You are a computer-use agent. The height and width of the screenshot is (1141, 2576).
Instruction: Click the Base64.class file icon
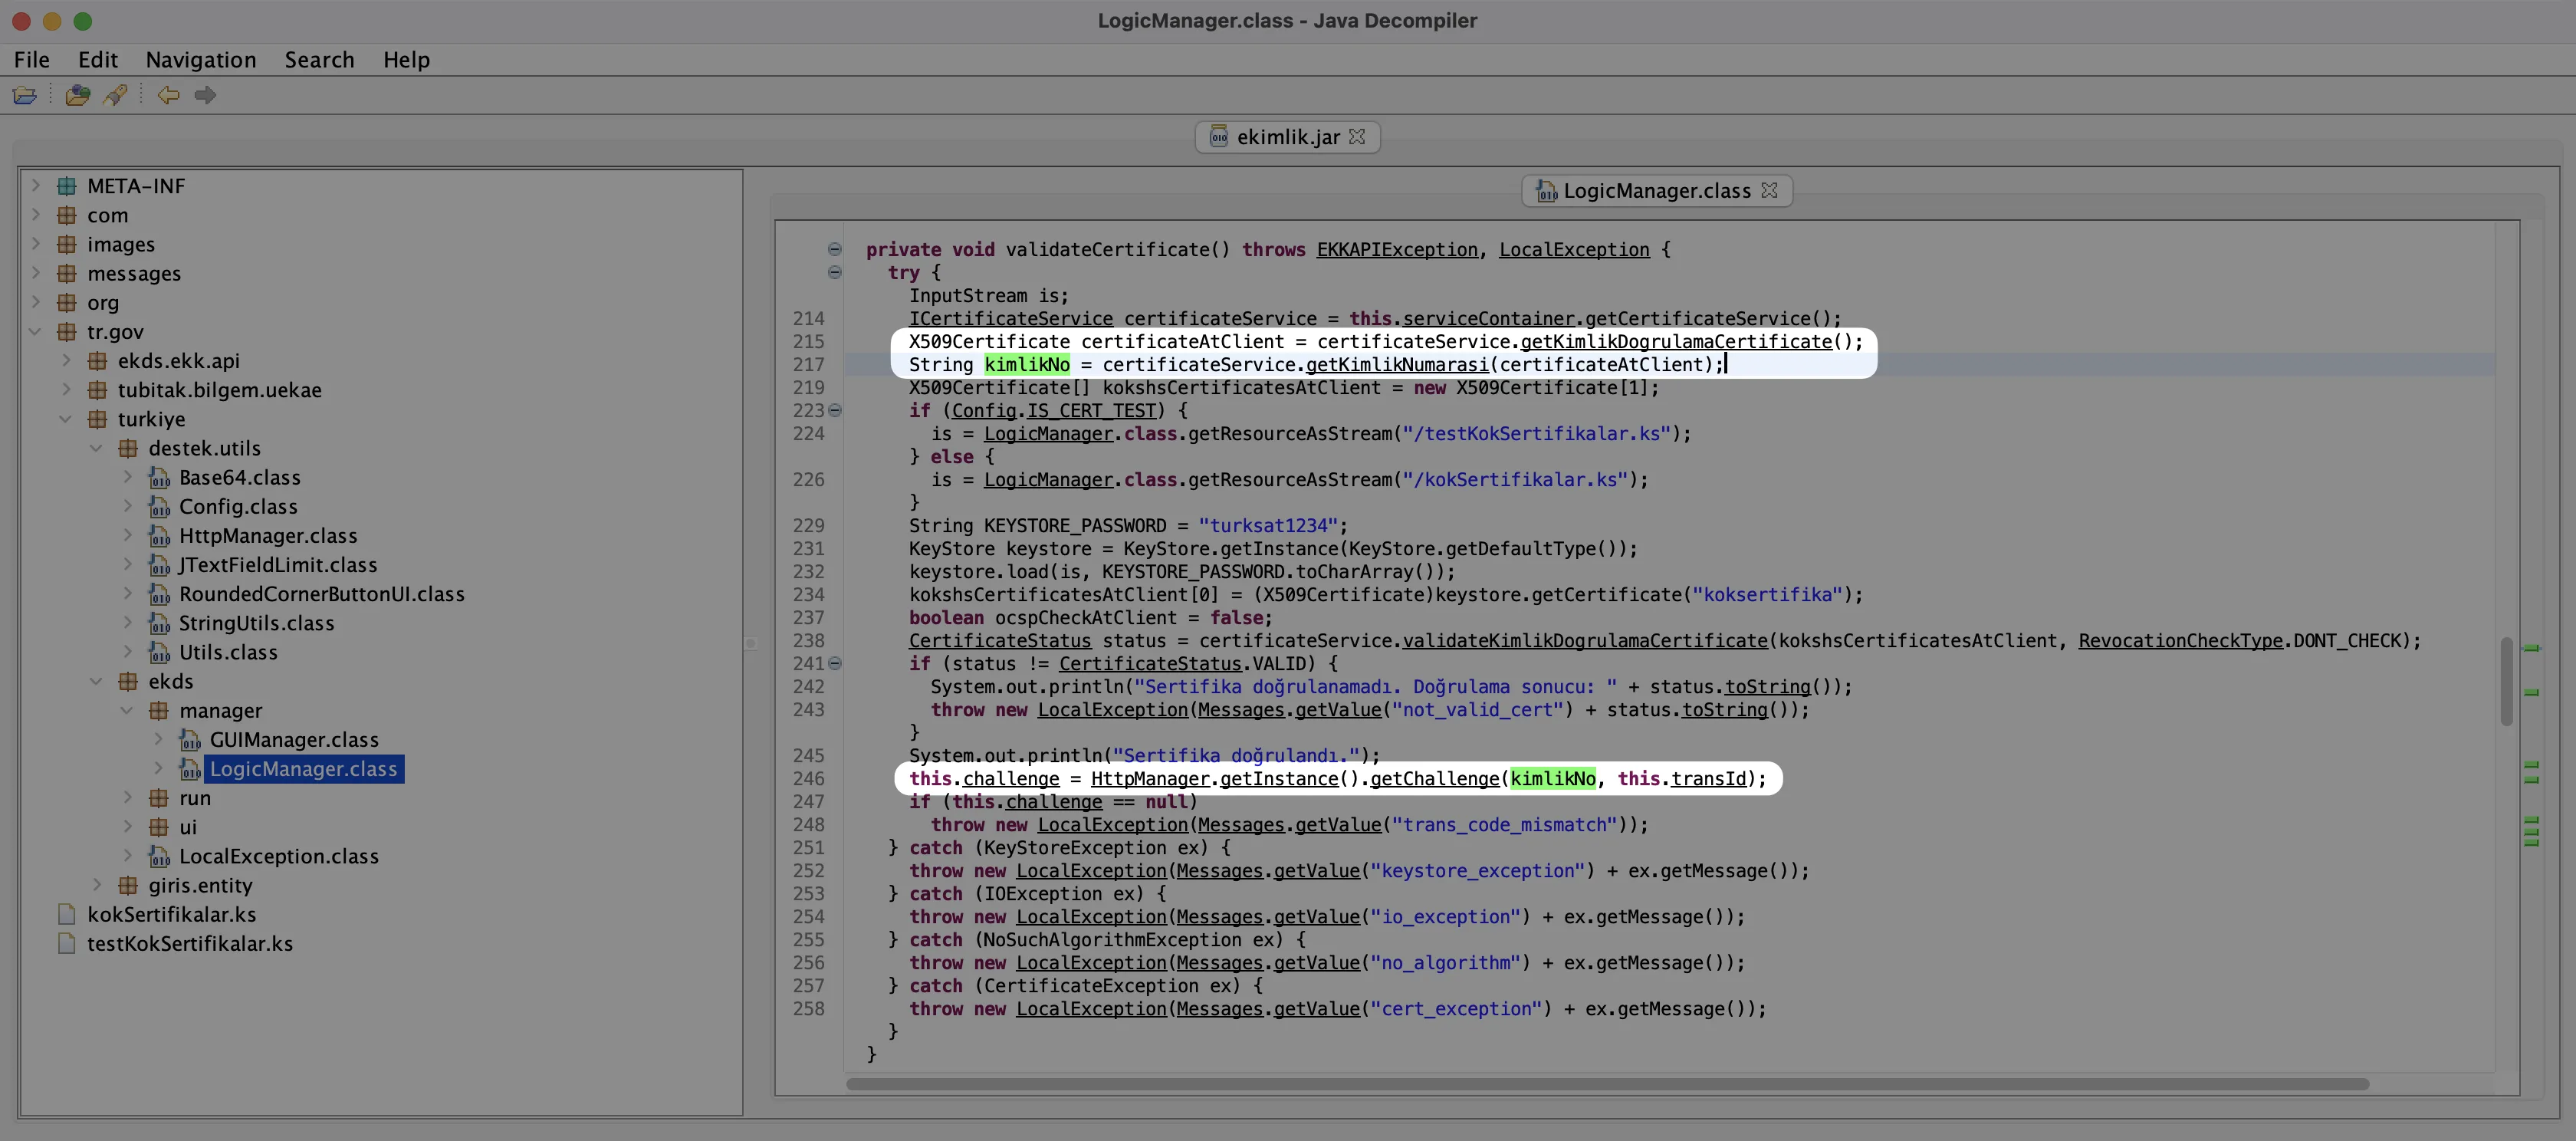pyautogui.click(x=159, y=477)
